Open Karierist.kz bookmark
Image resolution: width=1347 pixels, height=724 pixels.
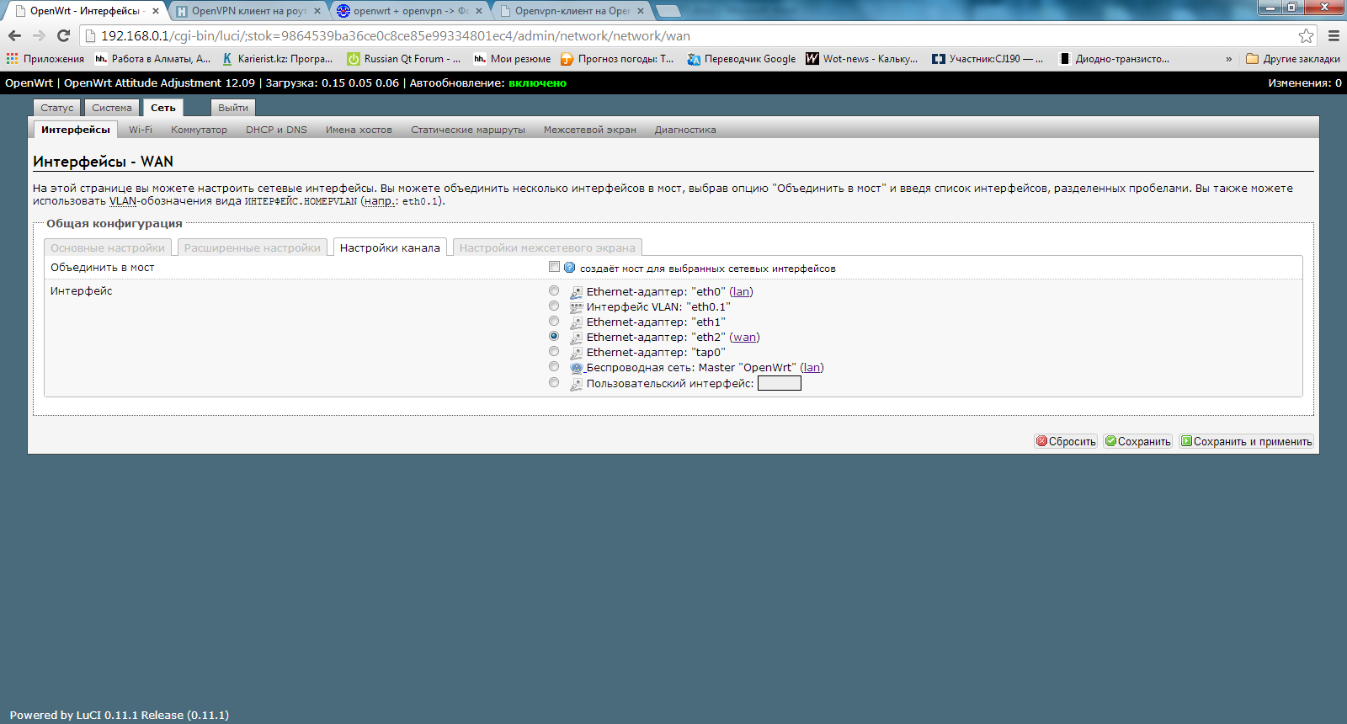[277, 59]
